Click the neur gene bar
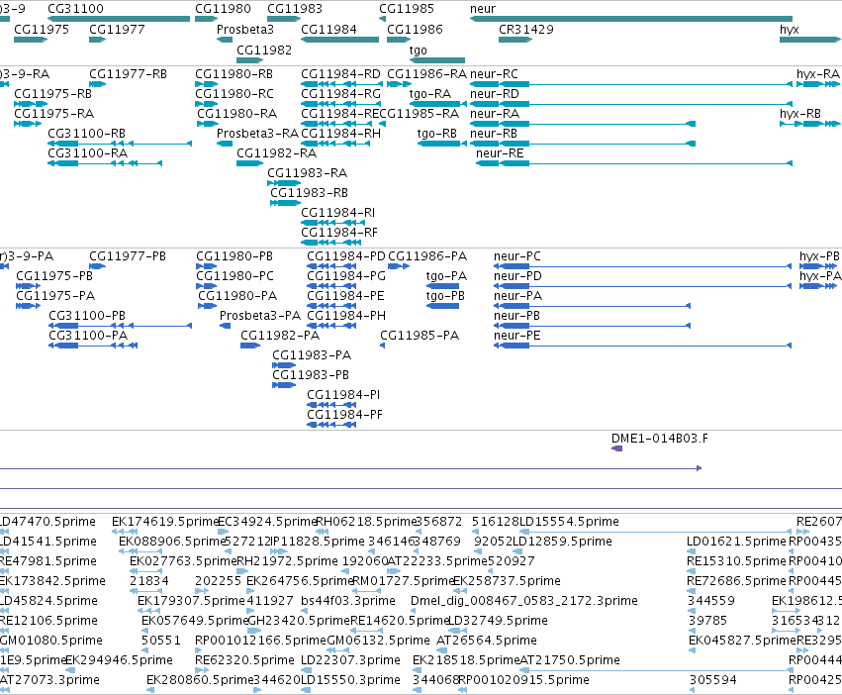The height and width of the screenshot is (695, 842). click(631, 19)
